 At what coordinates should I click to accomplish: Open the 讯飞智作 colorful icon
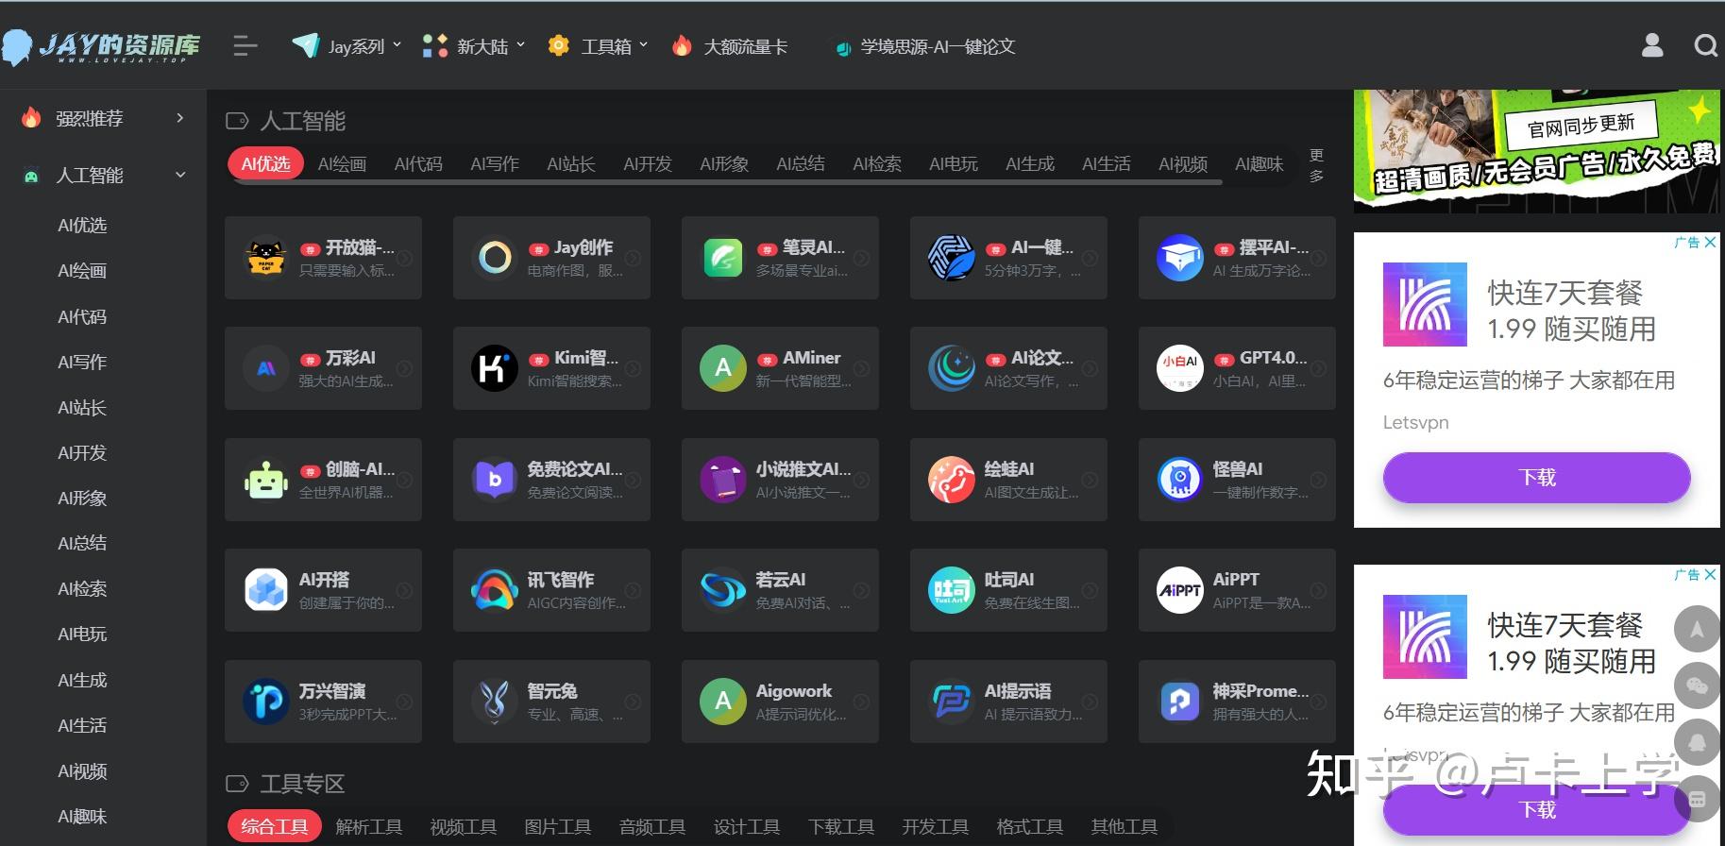pyautogui.click(x=495, y=590)
